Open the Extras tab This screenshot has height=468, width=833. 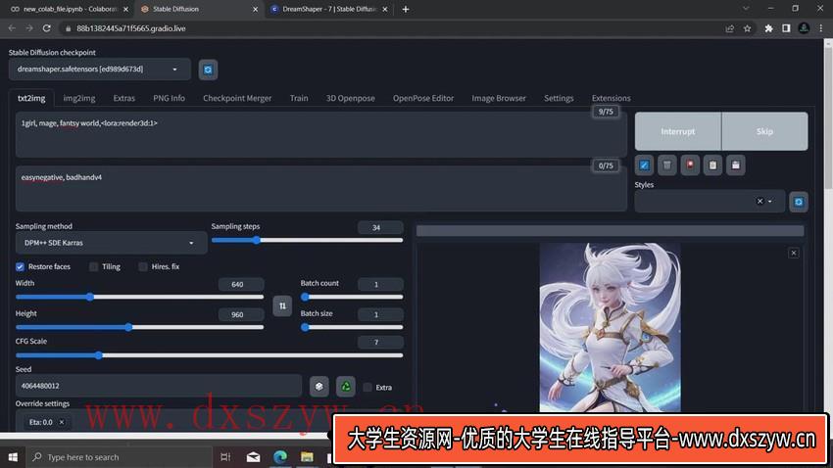pyautogui.click(x=123, y=98)
